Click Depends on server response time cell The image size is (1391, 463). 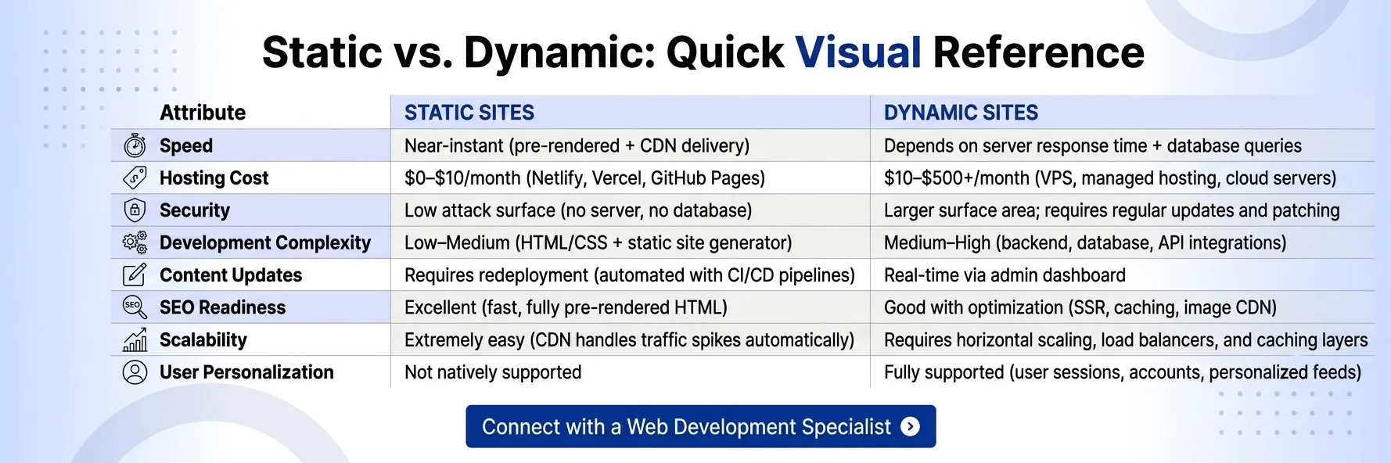click(1093, 145)
